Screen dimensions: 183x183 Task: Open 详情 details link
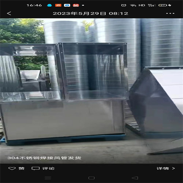tap(163, 168)
